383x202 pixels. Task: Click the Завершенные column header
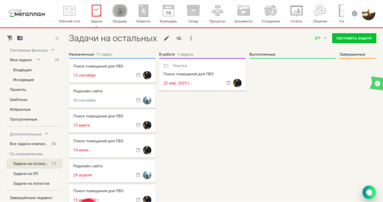tap(352, 55)
